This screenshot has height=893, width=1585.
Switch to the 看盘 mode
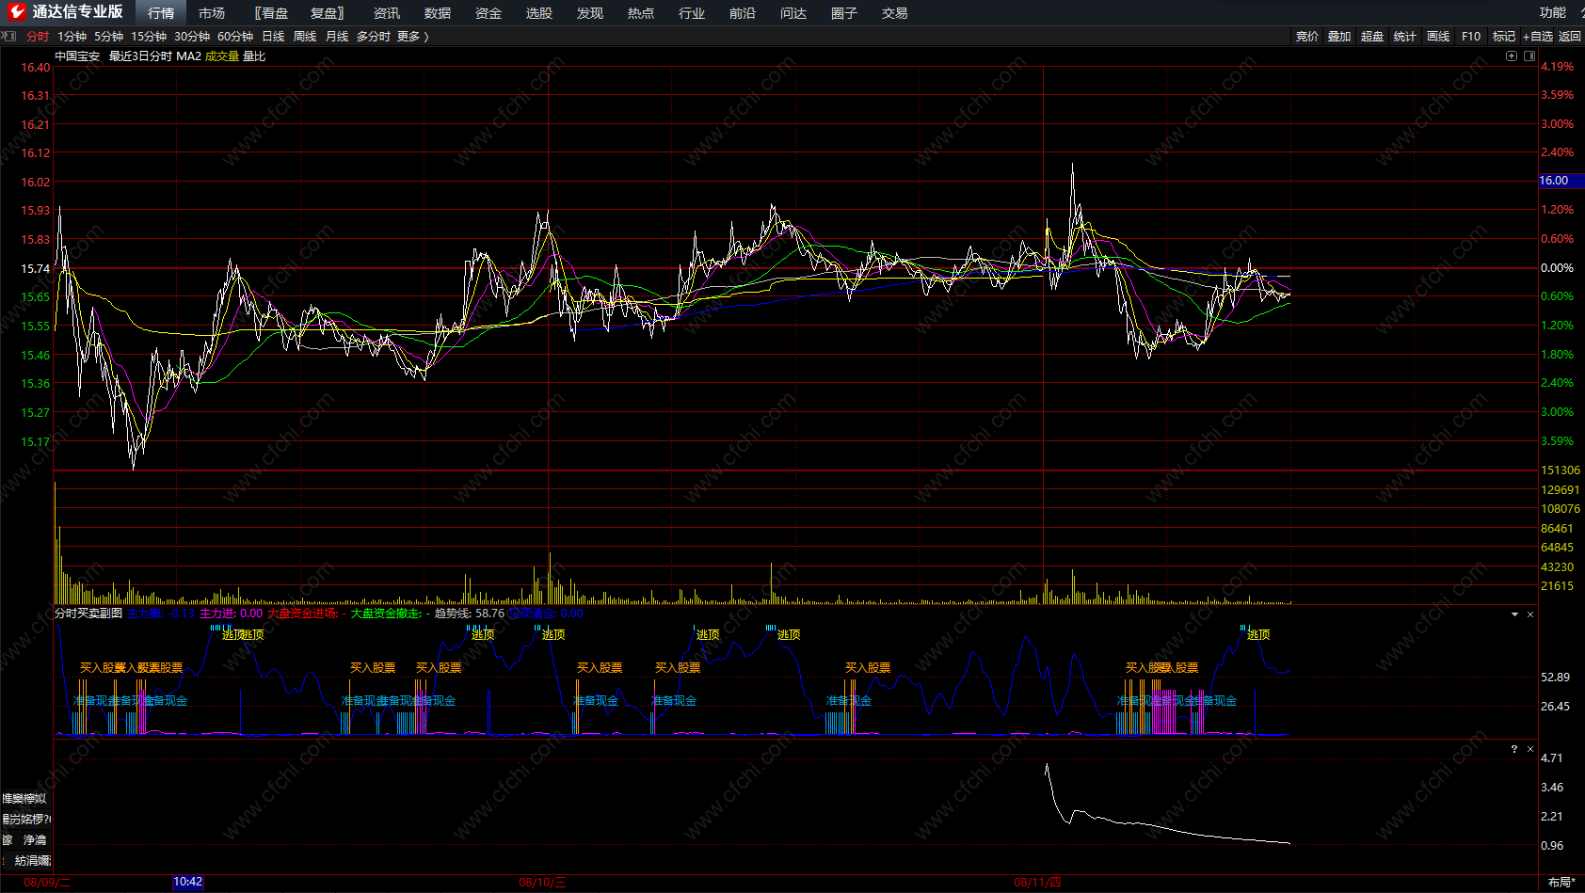coord(271,13)
